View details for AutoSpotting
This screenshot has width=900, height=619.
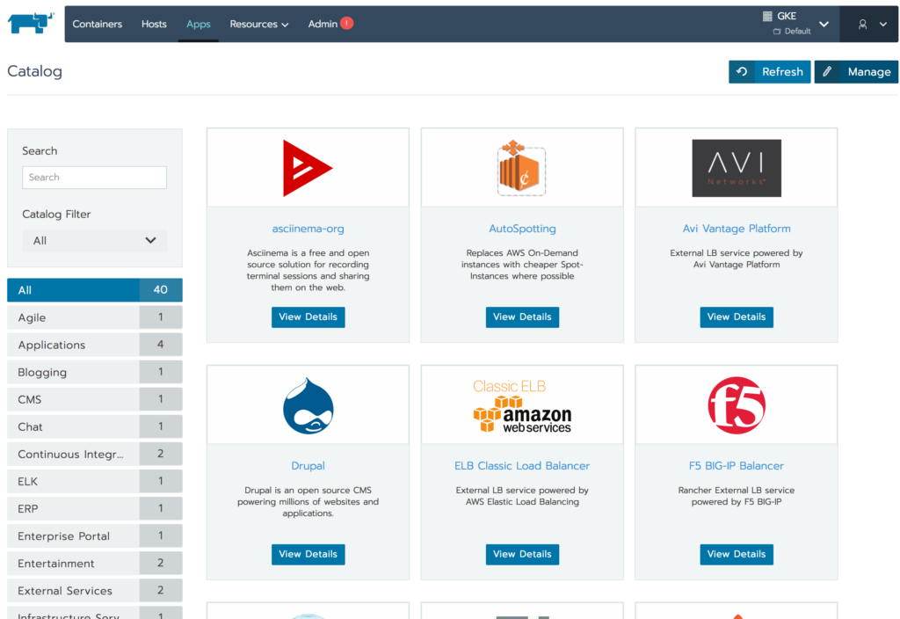[x=522, y=317]
